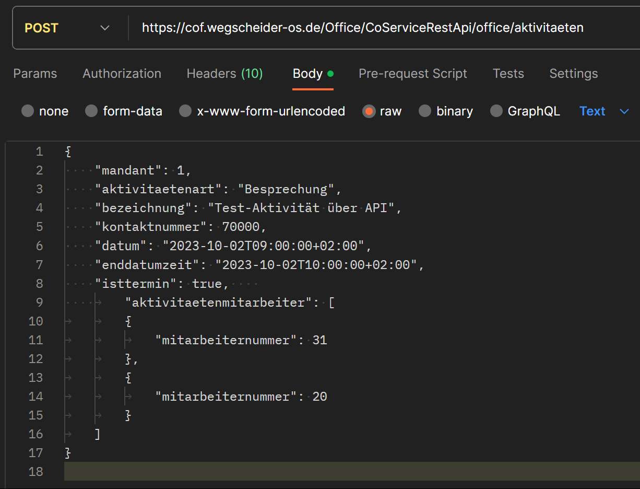Choose the binary body option
The width and height of the screenshot is (640, 489).
coord(425,111)
